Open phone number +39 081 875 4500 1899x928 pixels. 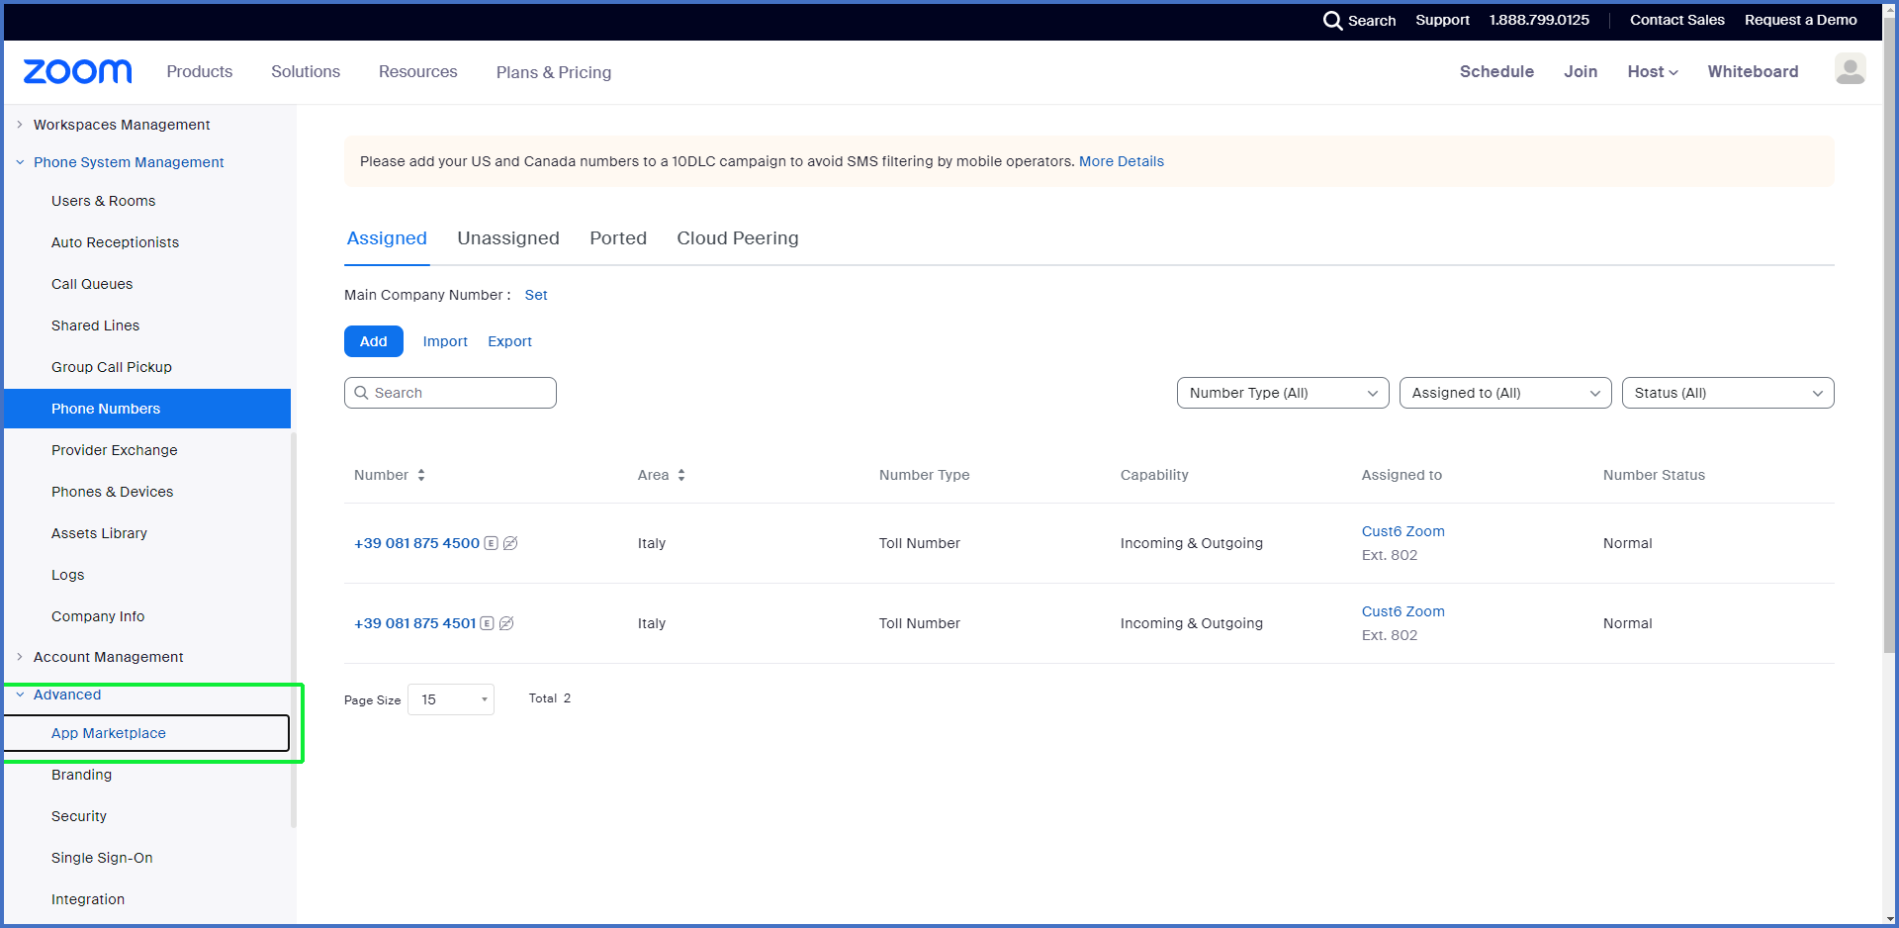[x=416, y=543]
